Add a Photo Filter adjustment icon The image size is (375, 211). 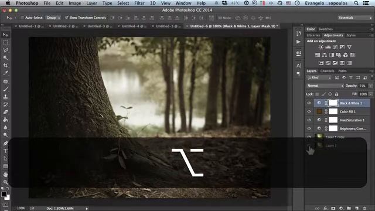point(339,55)
